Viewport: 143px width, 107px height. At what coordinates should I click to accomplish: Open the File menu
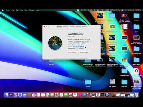point(13,10)
